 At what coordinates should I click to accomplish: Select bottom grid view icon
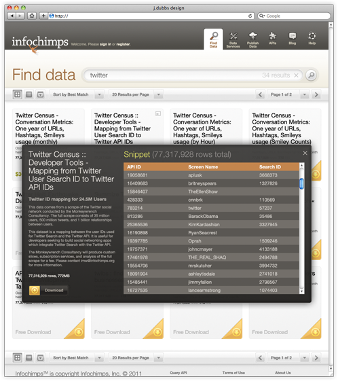click(x=18, y=358)
